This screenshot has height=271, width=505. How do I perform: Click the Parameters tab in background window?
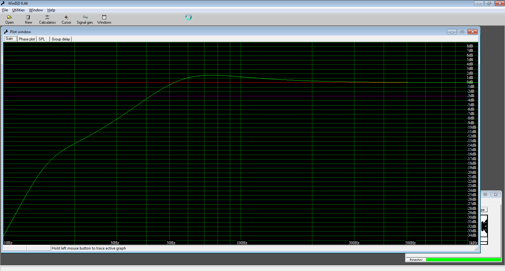(x=416, y=260)
